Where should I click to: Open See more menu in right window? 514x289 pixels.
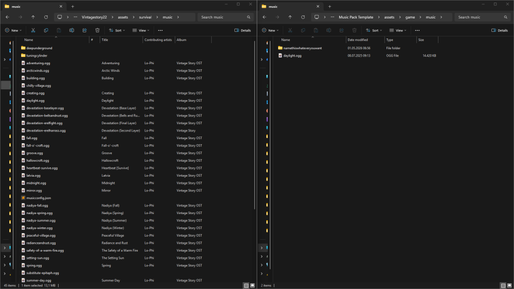[417, 30]
